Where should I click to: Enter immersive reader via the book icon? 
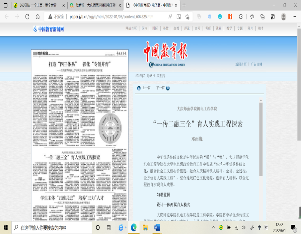tap(179, 17)
